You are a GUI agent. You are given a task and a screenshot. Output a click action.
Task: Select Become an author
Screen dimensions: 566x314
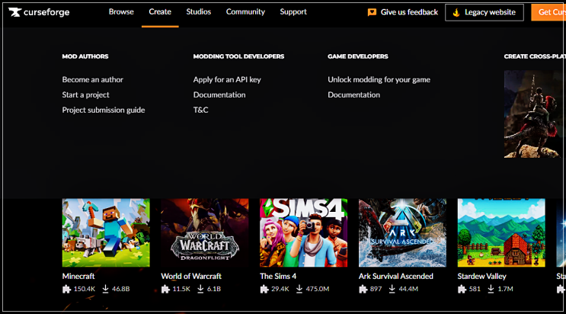click(x=92, y=79)
